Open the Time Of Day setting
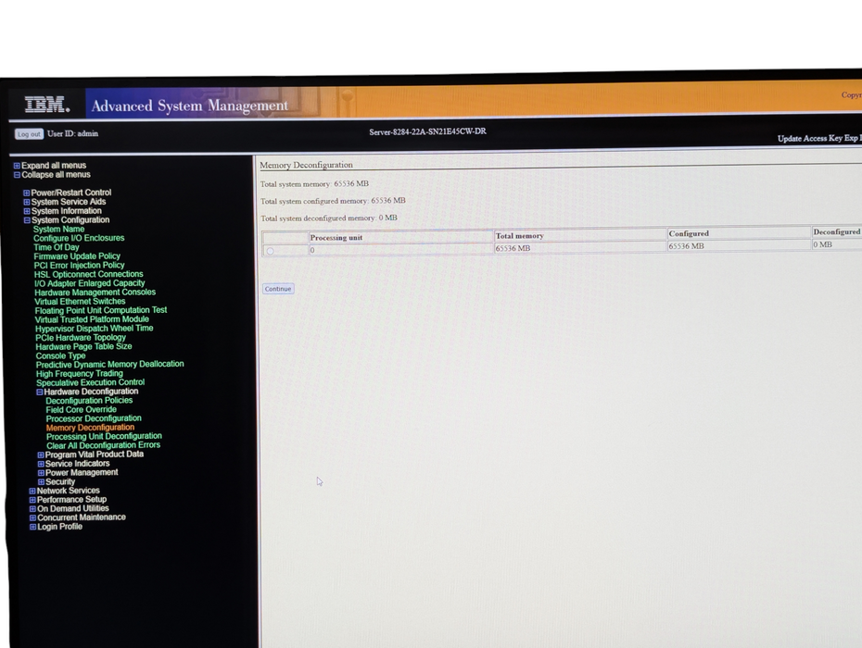Screen dimensions: 862x648 56,247
